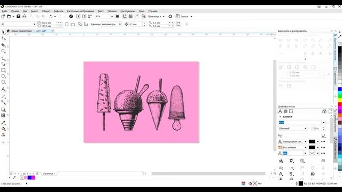Open the Объект menu
Viewport: 342px width, 192px height.
click(x=46, y=11)
